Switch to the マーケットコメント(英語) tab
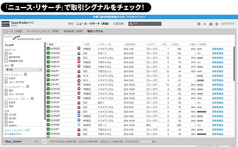 click(43, 31)
